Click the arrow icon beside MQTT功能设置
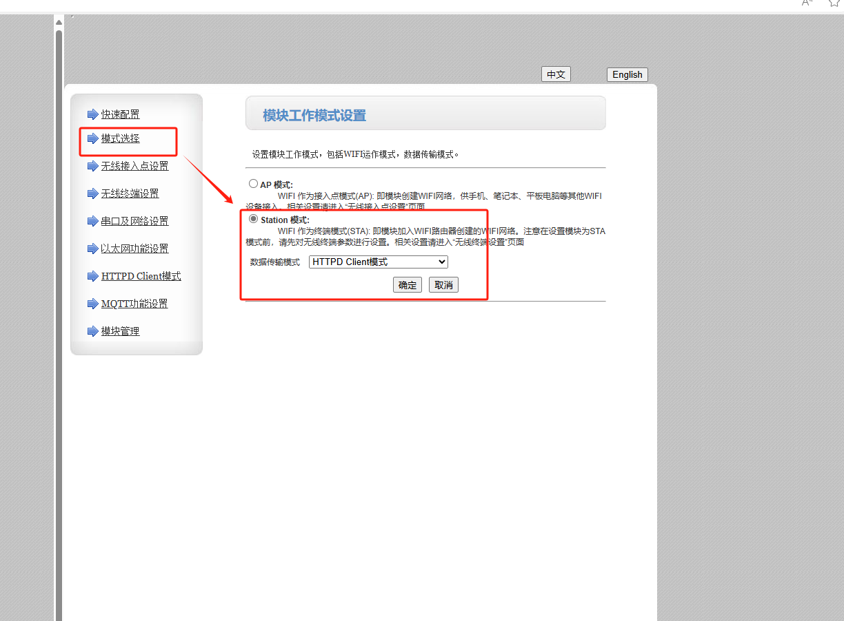 click(x=92, y=304)
